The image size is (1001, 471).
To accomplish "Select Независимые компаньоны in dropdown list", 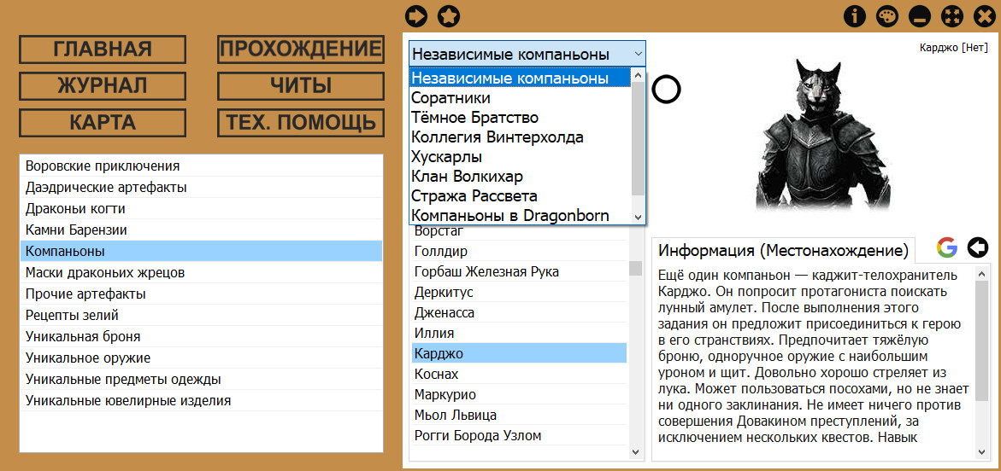I will tap(520, 78).
